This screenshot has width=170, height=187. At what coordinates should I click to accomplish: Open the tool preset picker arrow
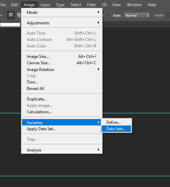coord(1,15)
